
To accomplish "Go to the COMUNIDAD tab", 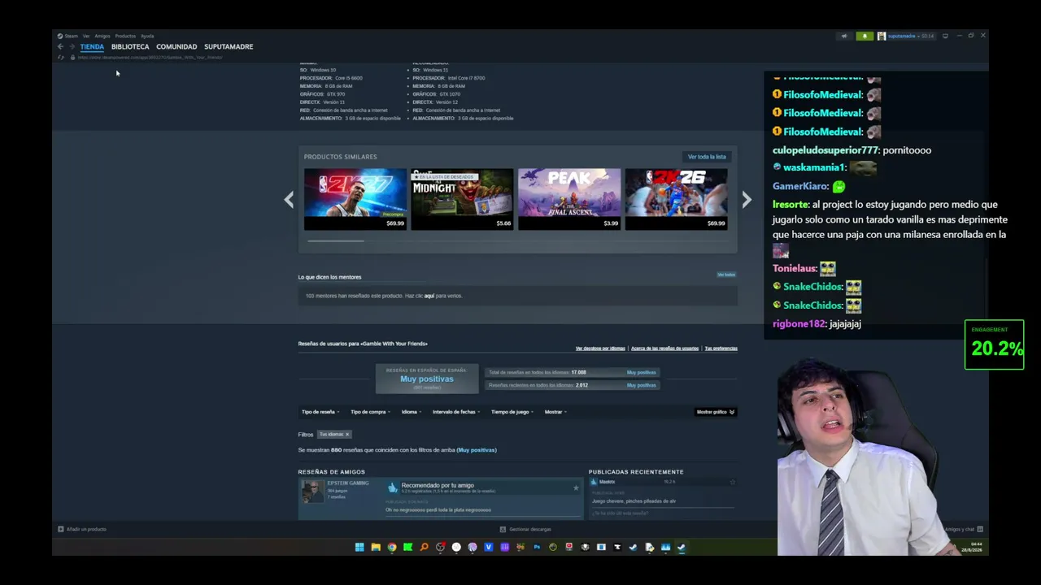I will point(176,46).
